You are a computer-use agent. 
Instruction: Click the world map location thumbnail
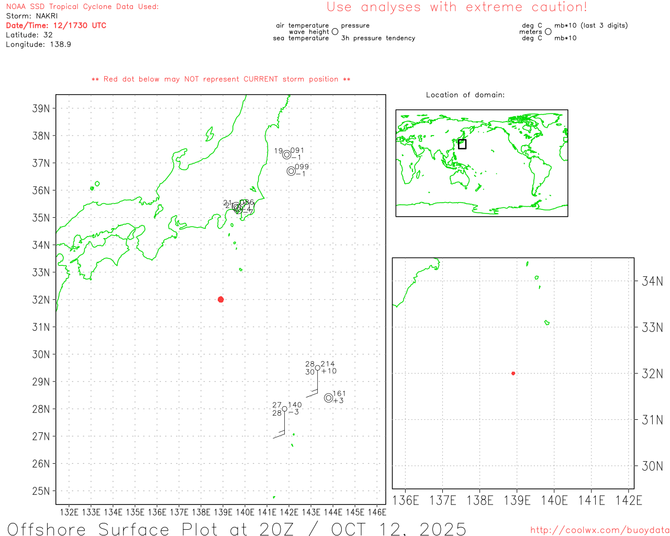click(482, 163)
